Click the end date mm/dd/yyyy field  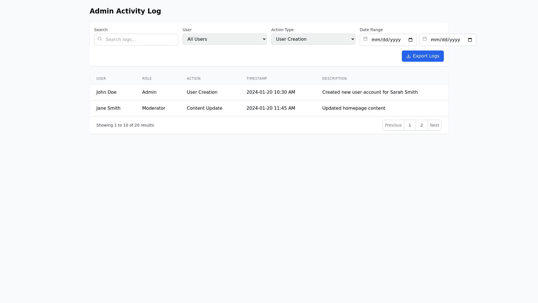click(x=445, y=40)
